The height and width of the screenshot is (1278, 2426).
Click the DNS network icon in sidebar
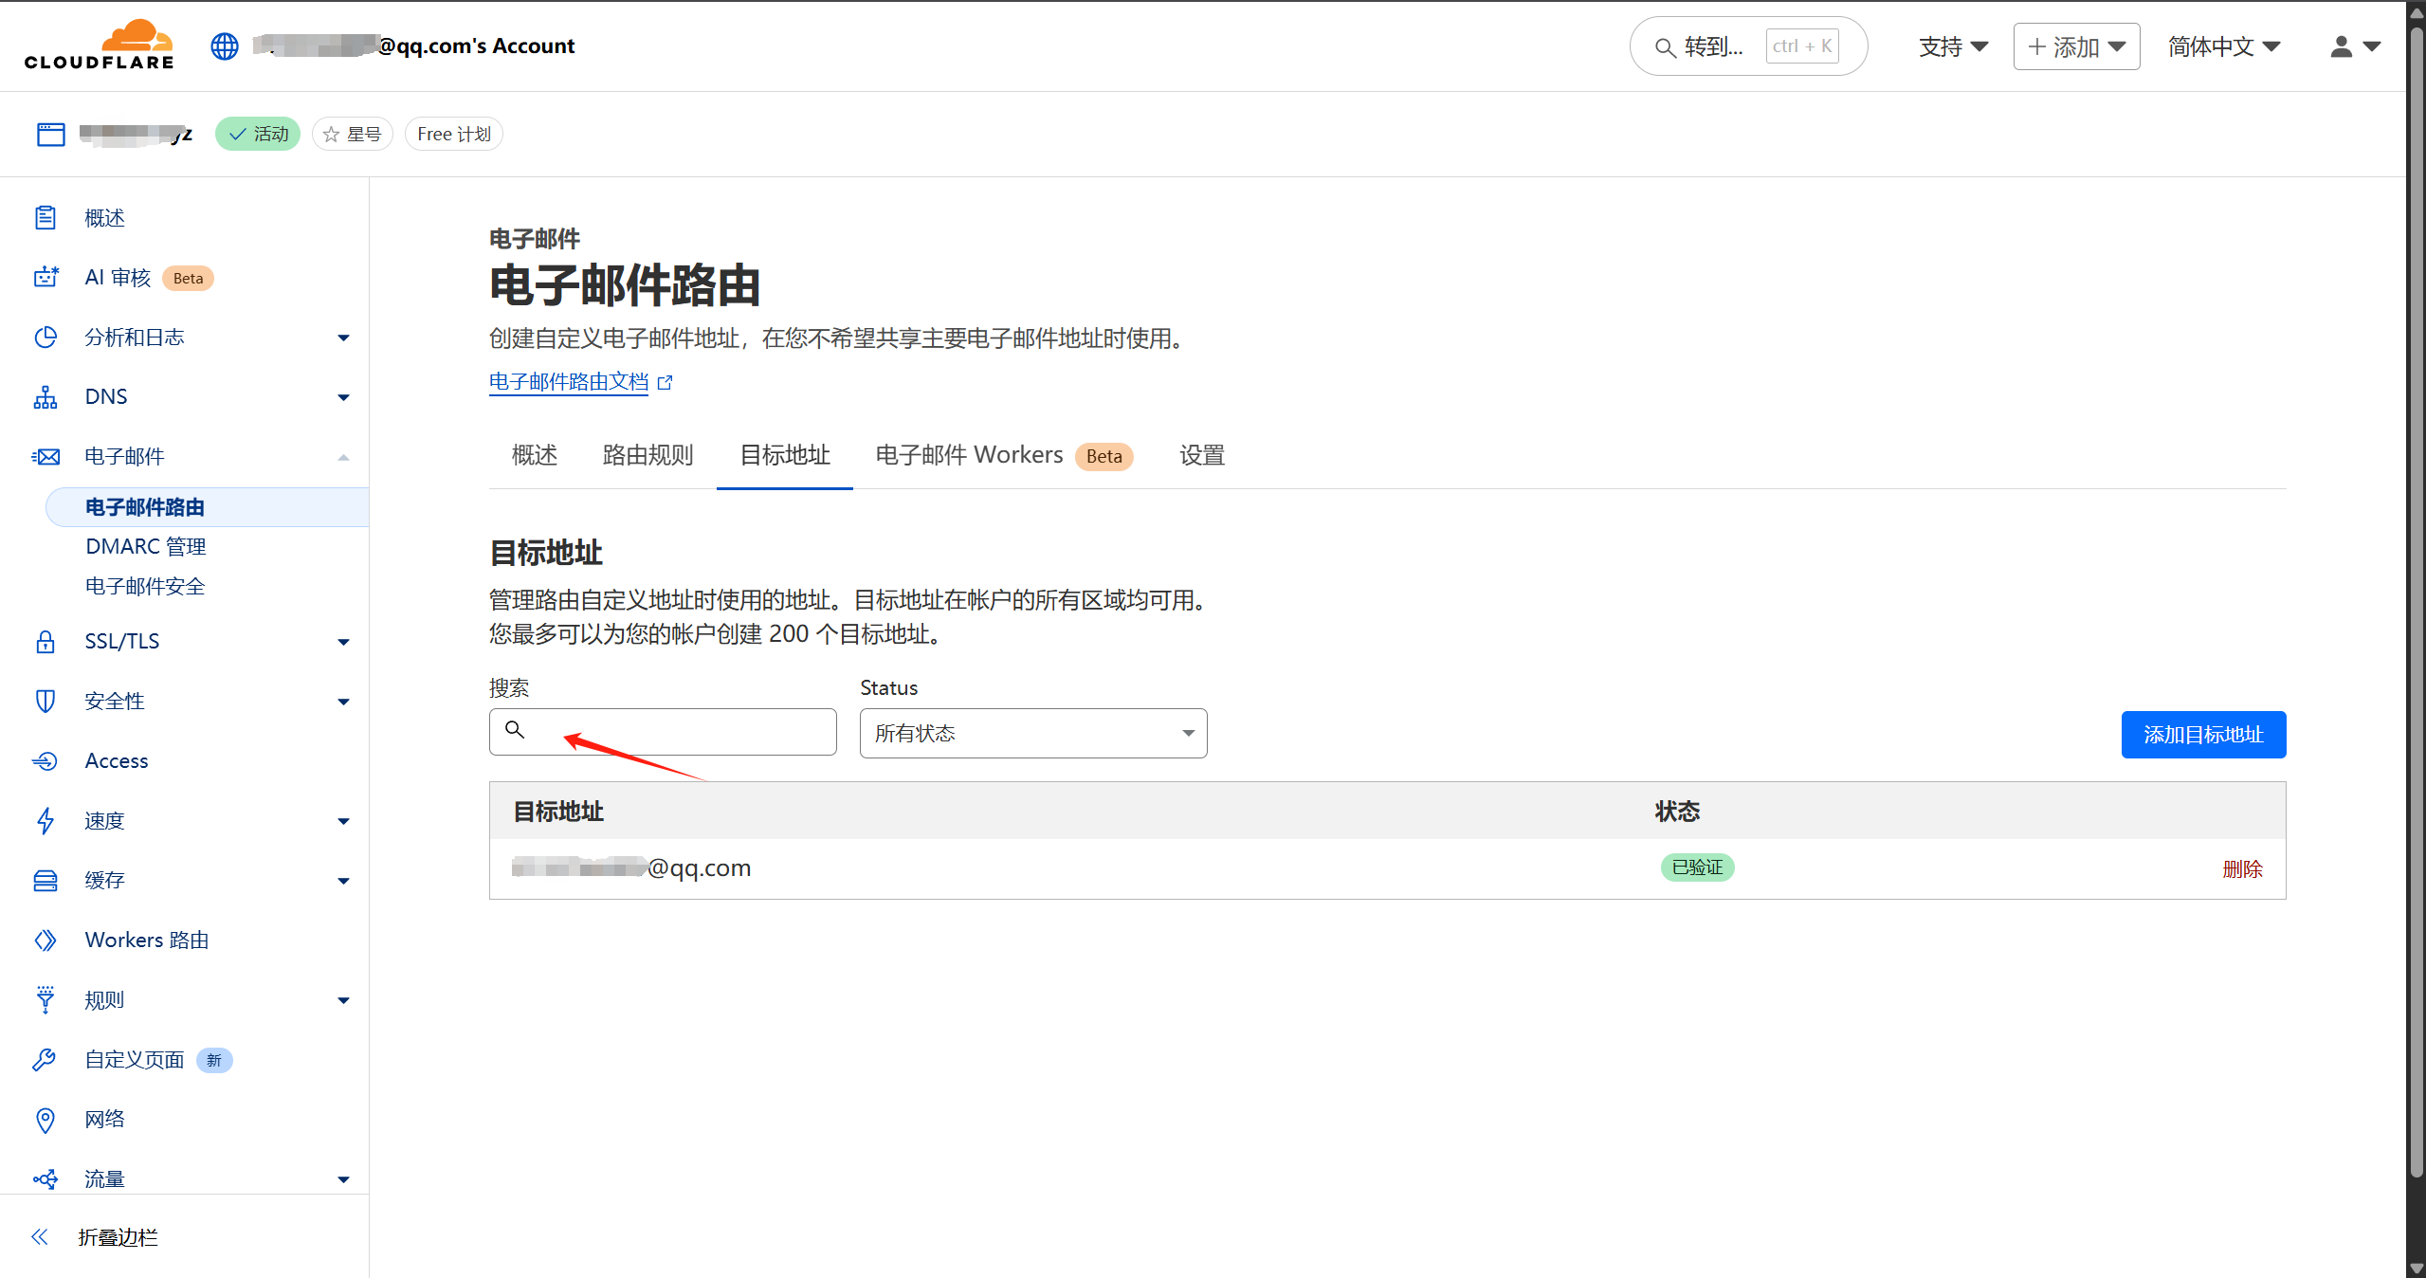pos(46,397)
